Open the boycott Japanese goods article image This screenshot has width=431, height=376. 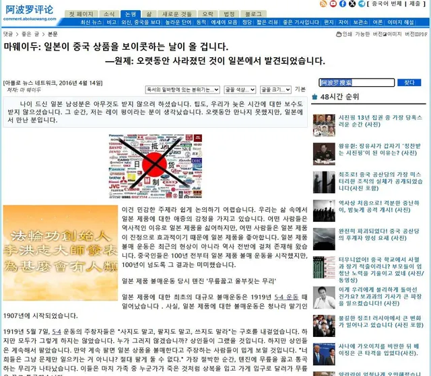156,166
